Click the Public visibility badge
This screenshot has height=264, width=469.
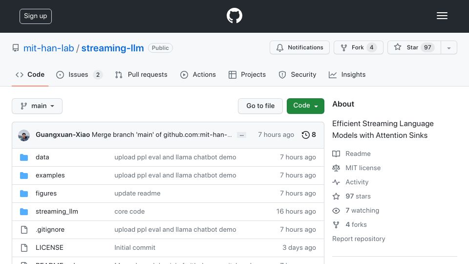(160, 48)
